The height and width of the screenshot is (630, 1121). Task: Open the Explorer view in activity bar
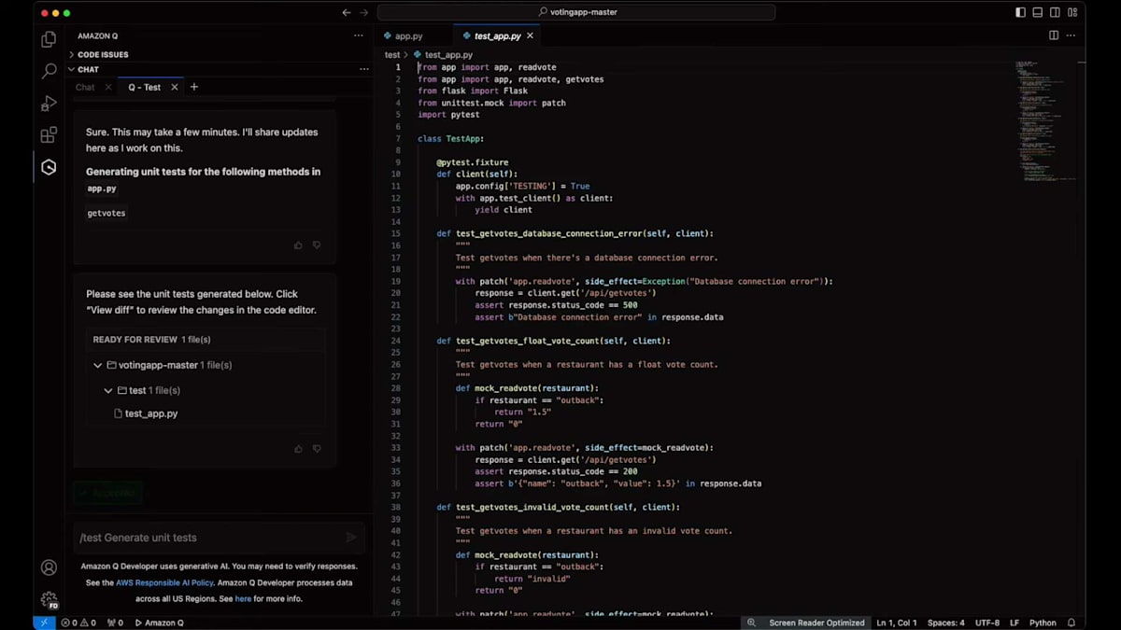tap(49, 39)
